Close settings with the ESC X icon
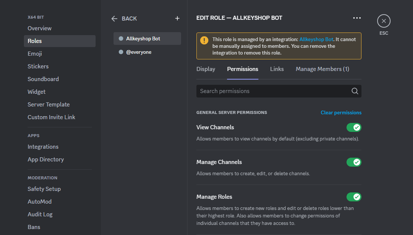Viewport: 413px width, 235px height. pyautogui.click(x=383, y=21)
